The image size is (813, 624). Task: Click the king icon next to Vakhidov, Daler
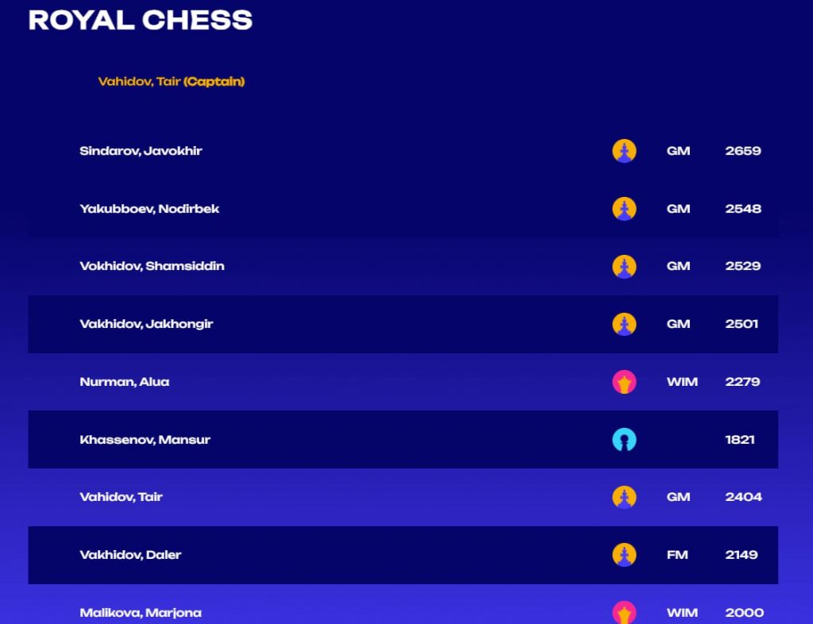(624, 555)
